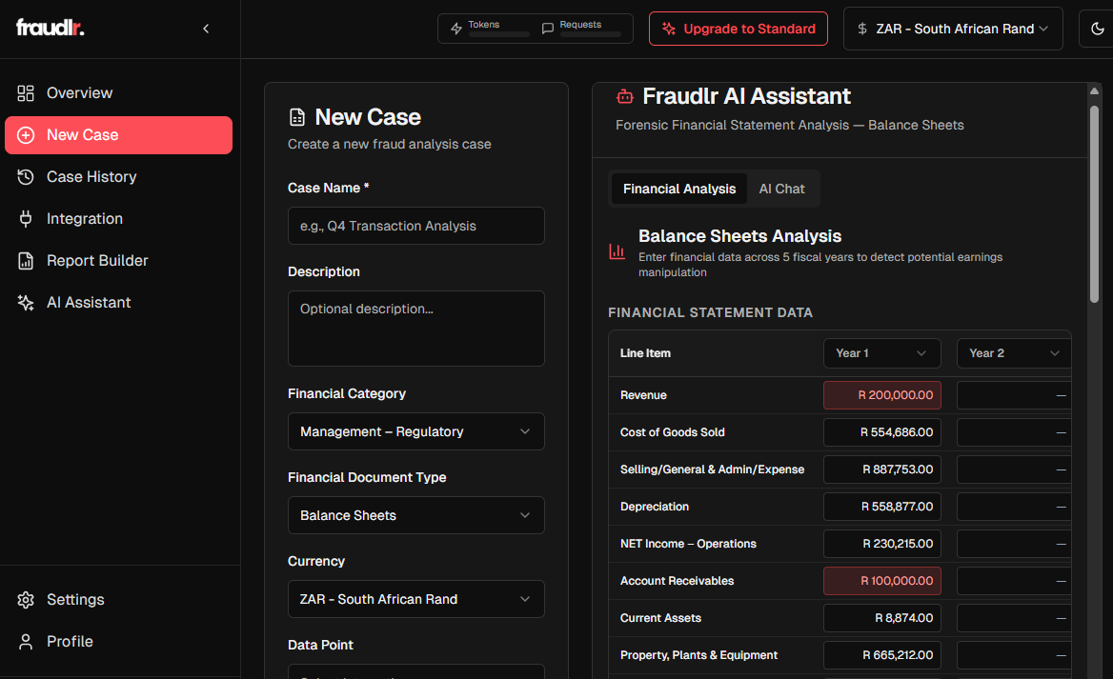Click the Account Receivables Year 1 field
The height and width of the screenshot is (679, 1113).
(x=881, y=581)
